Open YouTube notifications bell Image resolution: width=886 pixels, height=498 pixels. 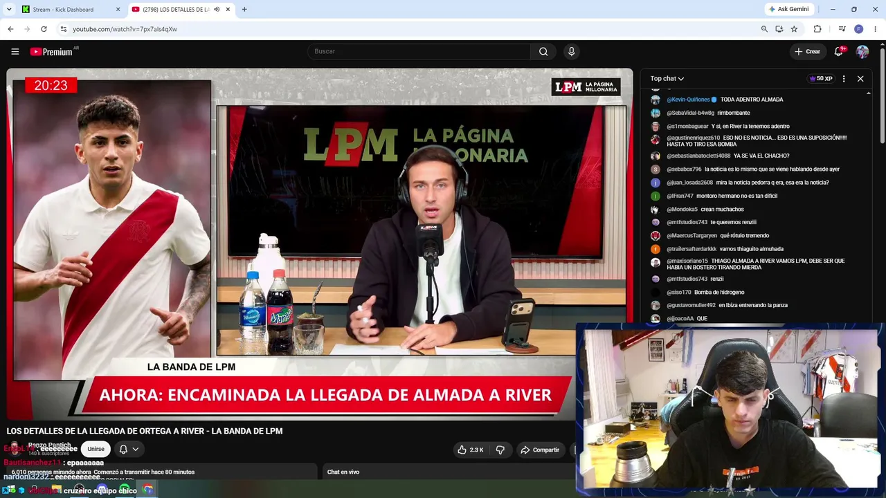click(839, 51)
